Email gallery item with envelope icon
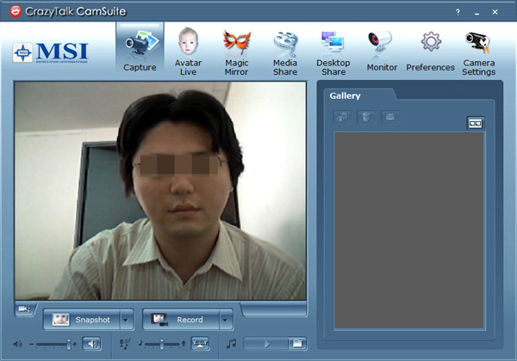This screenshot has height=361, width=517. coord(390,117)
